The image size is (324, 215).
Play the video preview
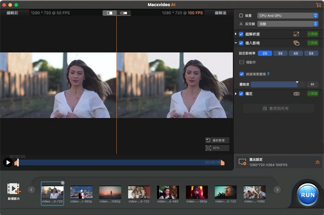7,162
